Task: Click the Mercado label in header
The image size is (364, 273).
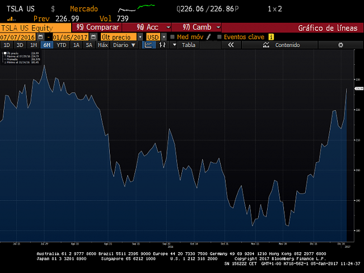Action: [x=84, y=9]
